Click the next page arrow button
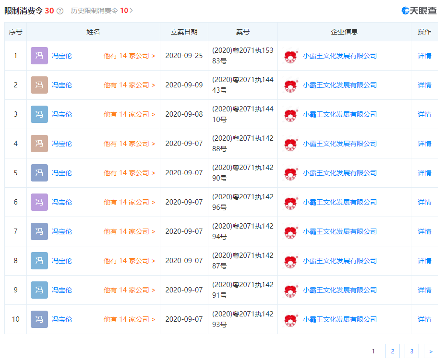Viewport: 444px width, 363px height. point(431,351)
